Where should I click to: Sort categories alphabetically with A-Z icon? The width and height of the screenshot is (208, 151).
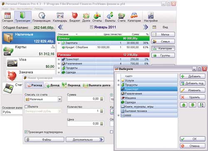(x=201, y=105)
